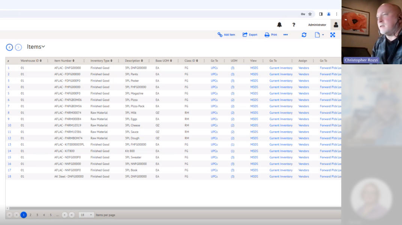
Task: Select 3PL Dough description cell
Action: pyautogui.click(x=132, y=138)
